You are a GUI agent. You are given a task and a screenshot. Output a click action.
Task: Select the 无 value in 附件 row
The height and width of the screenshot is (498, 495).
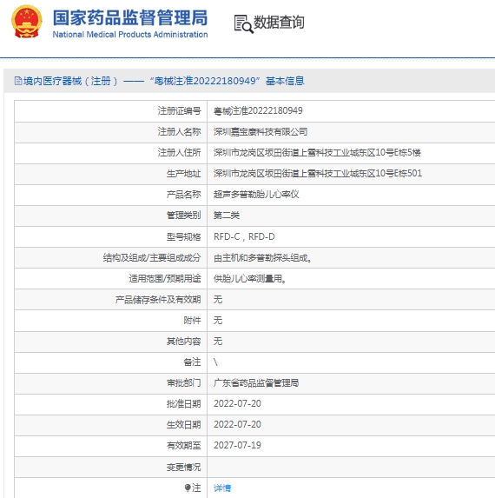[x=218, y=320]
